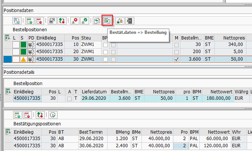Open layout selector icon in Positionsdetails Bestellposition table
252x151 pixels.
(x=8, y=92)
